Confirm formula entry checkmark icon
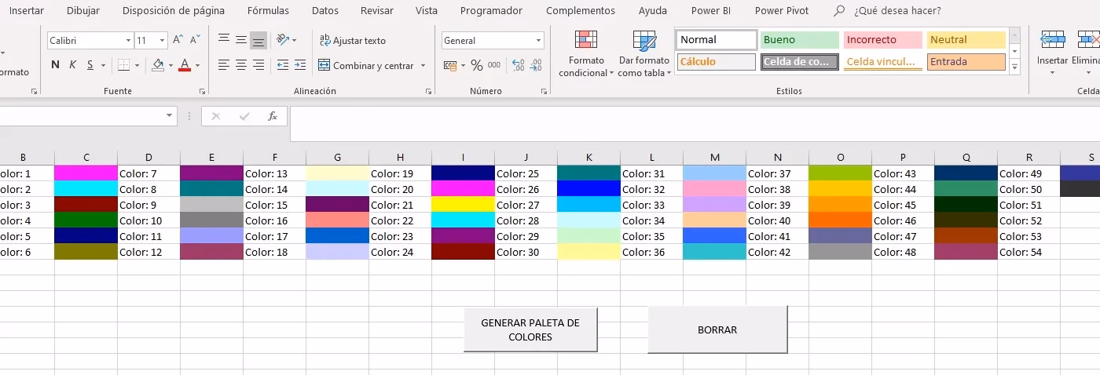The height and width of the screenshot is (375, 1100). click(x=244, y=116)
